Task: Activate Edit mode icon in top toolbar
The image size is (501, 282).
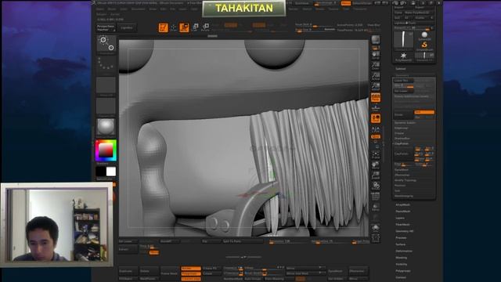Action: pos(163,27)
